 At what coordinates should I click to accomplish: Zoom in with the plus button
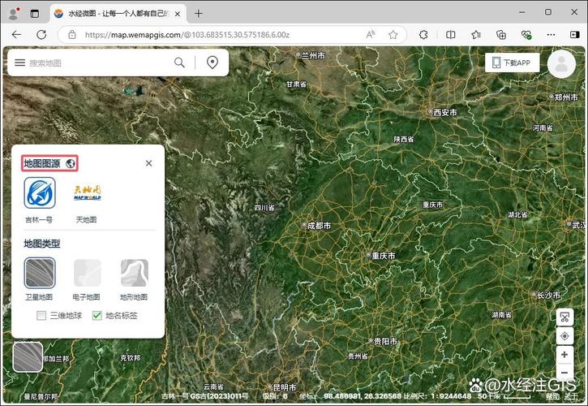564,355
